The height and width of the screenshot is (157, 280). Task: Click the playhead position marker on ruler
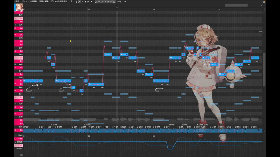point(117,8)
